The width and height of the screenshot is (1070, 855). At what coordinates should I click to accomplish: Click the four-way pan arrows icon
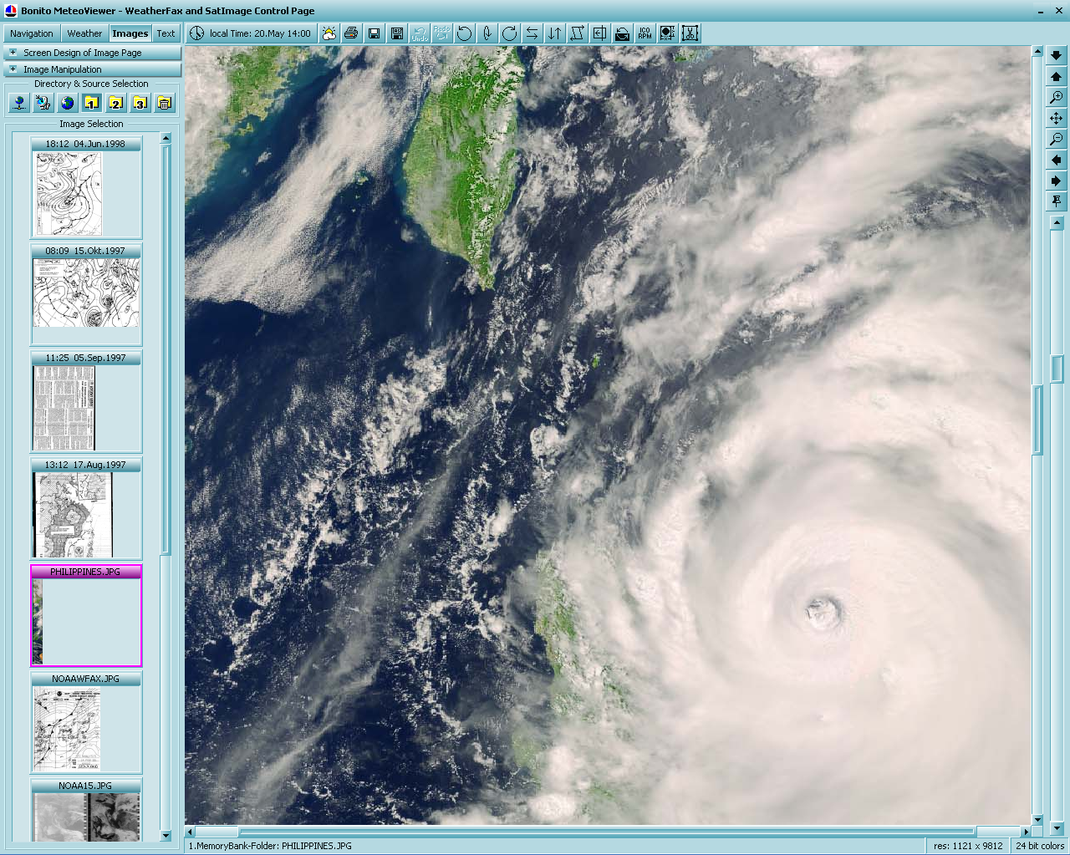[1057, 119]
